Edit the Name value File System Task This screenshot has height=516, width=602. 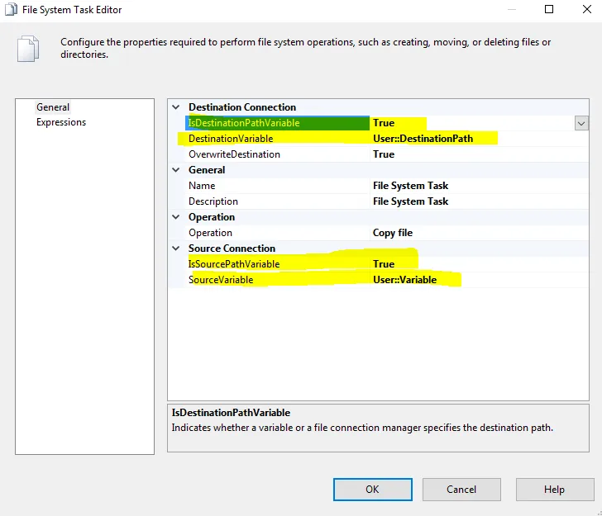point(410,186)
